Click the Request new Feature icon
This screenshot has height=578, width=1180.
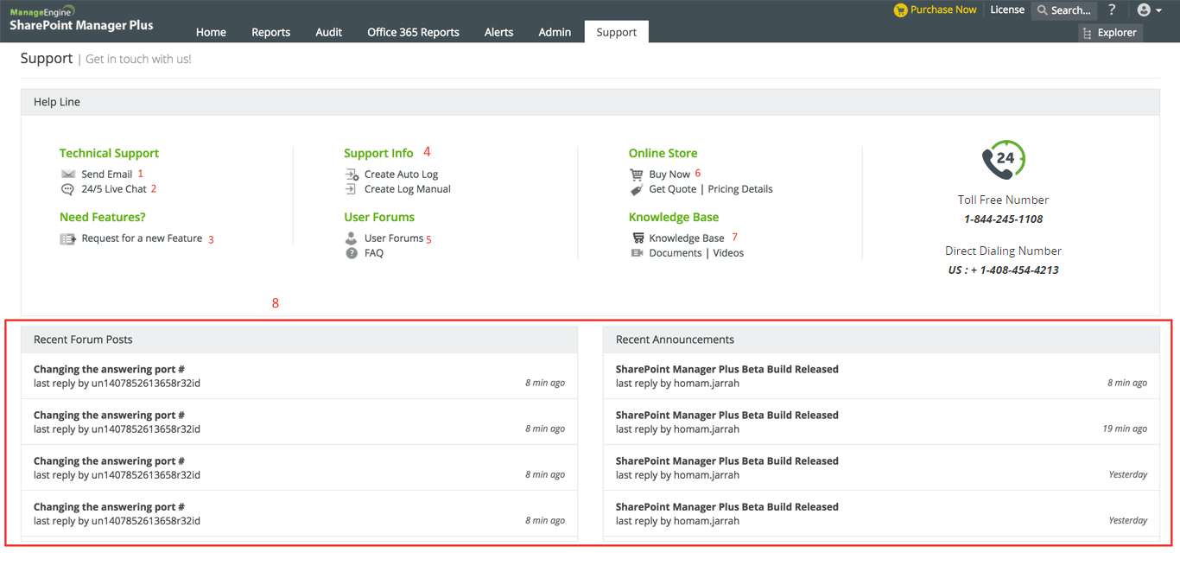tap(68, 239)
